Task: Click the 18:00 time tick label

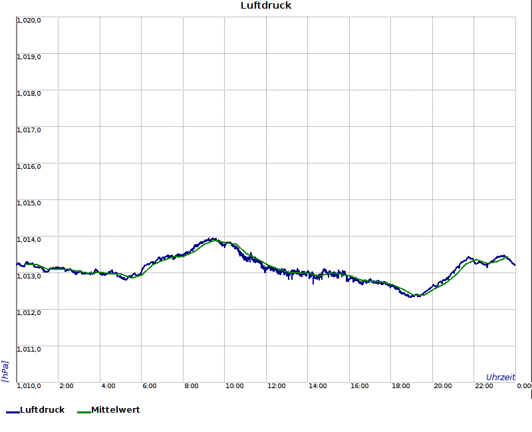Action: [x=401, y=386]
